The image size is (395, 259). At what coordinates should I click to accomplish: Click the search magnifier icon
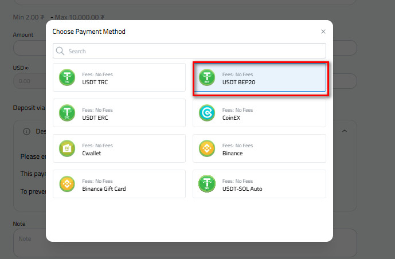(60, 51)
